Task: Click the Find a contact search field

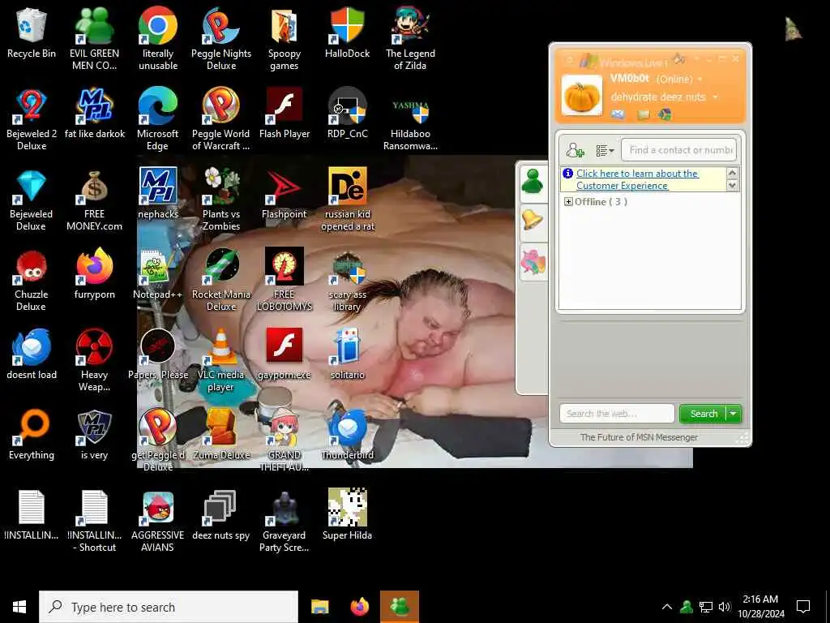Action: click(678, 150)
